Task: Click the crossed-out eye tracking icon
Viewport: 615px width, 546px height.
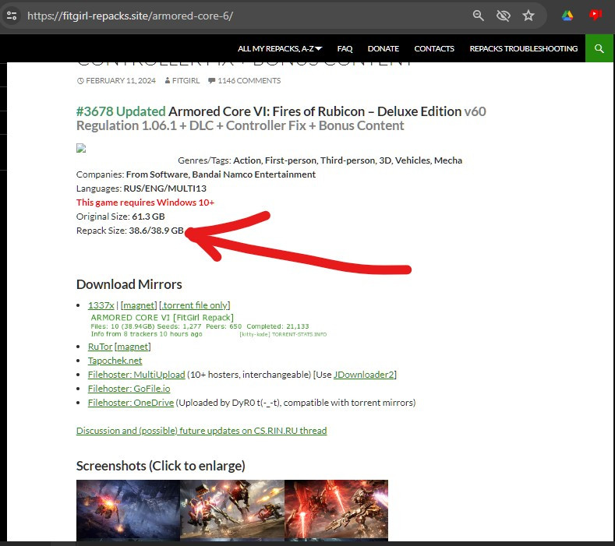Action: [503, 16]
